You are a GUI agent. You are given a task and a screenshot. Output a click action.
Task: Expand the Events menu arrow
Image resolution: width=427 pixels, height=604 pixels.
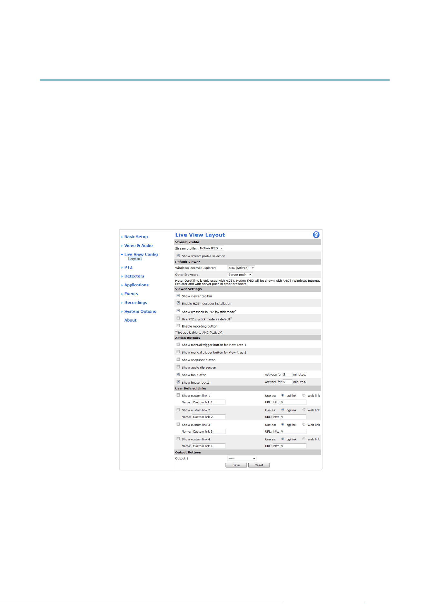coord(122,294)
